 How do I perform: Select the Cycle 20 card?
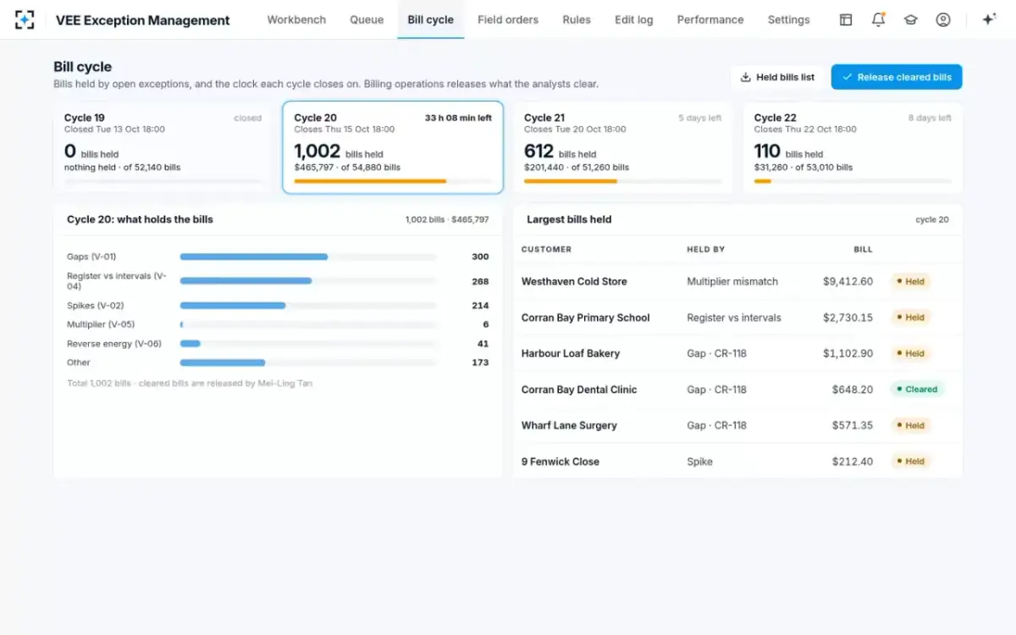pyautogui.click(x=393, y=148)
